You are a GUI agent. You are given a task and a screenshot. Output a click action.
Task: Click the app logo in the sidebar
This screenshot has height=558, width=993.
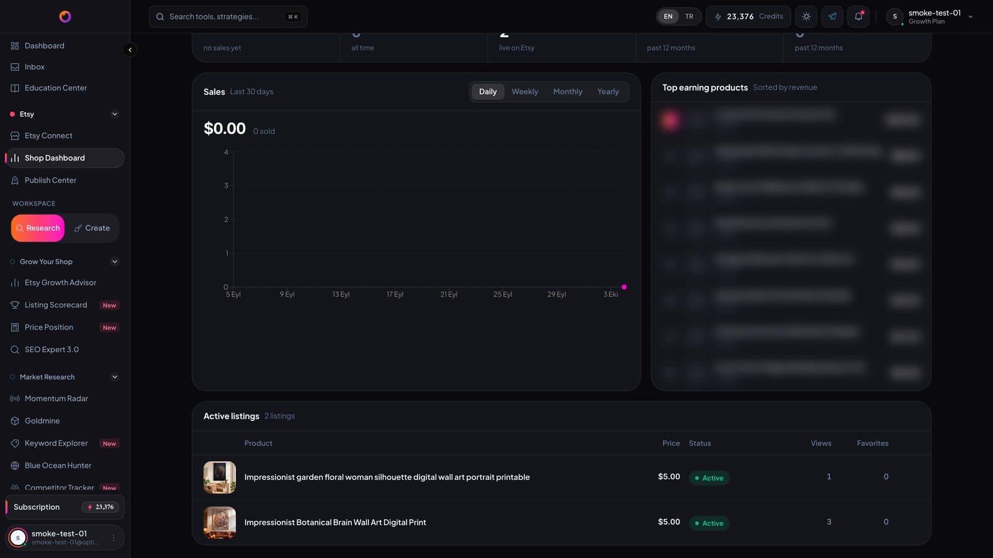(65, 17)
